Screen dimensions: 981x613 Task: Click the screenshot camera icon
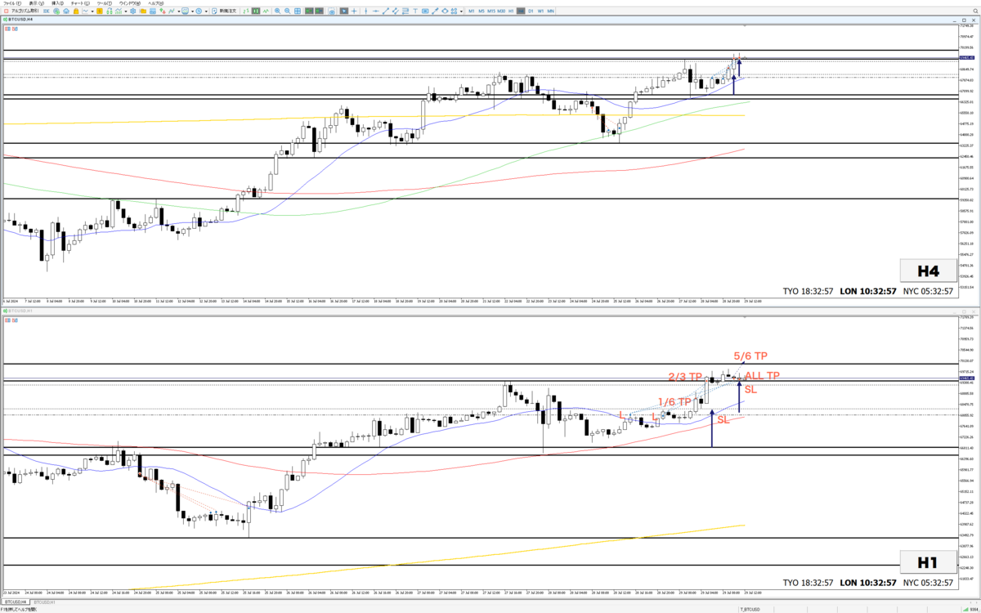(x=332, y=11)
